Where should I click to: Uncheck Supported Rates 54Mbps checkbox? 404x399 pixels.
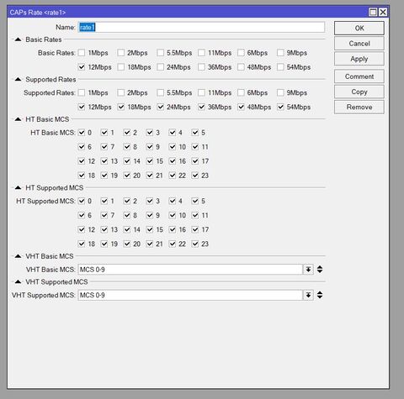click(280, 107)
